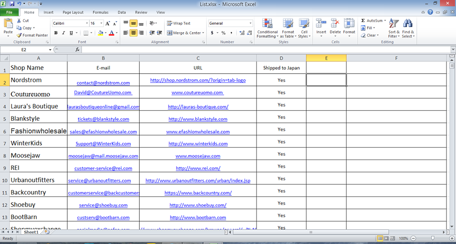Click the Delete cells icon
This screenshot has height=244, width=456.
tap(335, 24)
